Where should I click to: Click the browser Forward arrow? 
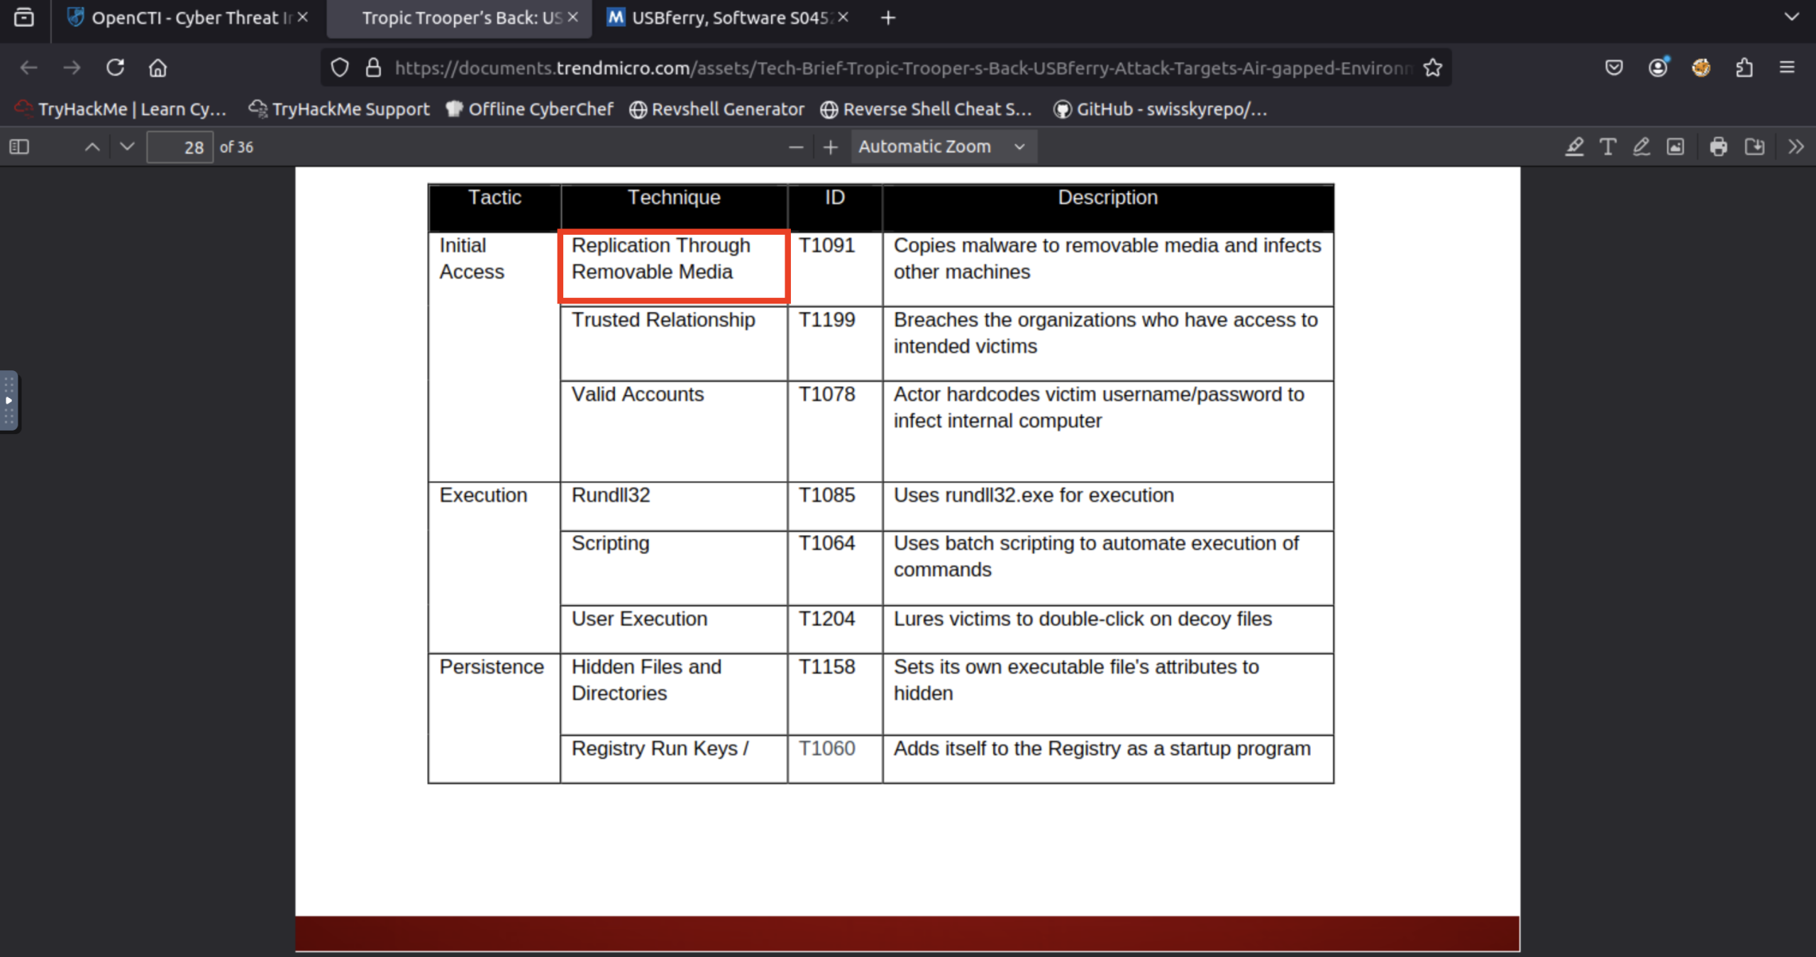[x=72, y=67]
